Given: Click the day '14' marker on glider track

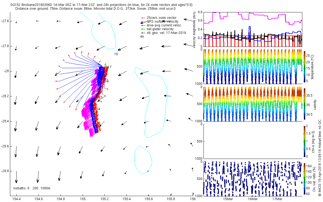Looking at the screenshot, I should (98, 109).
